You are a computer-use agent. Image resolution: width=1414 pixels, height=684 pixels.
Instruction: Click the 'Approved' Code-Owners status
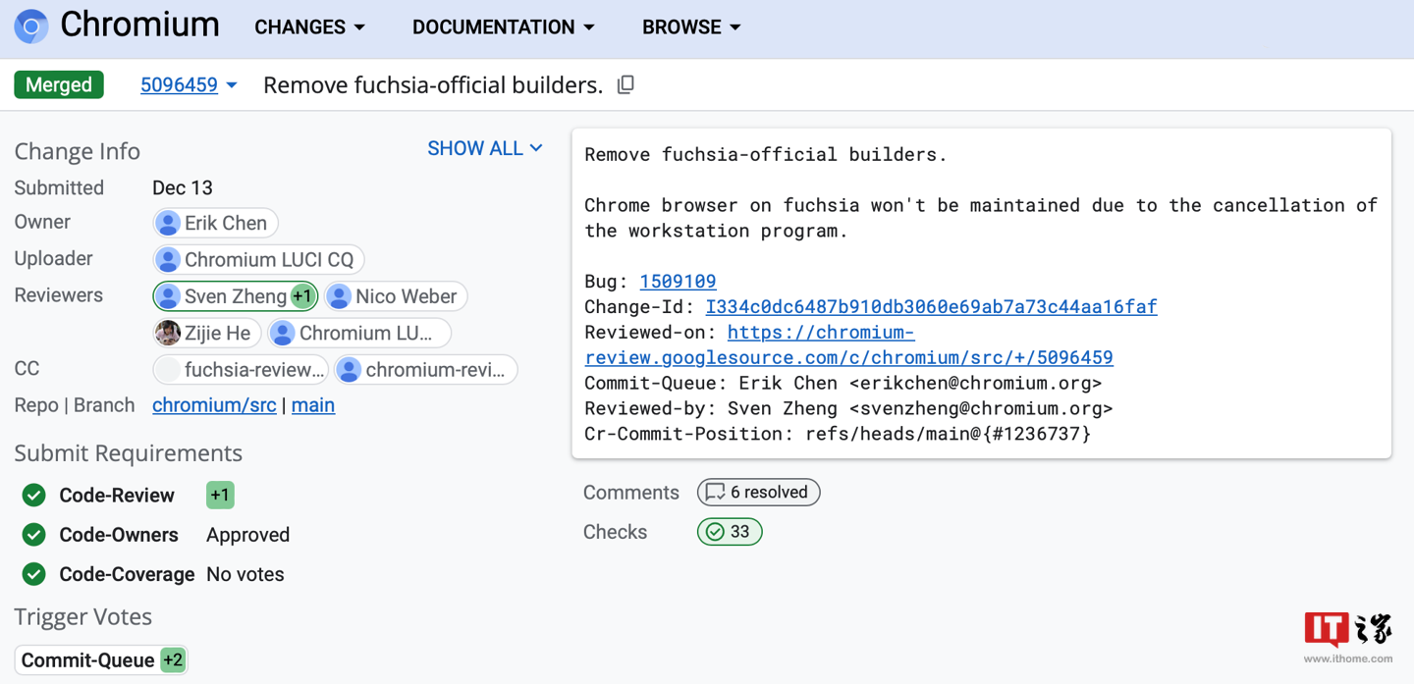point(247,535)
